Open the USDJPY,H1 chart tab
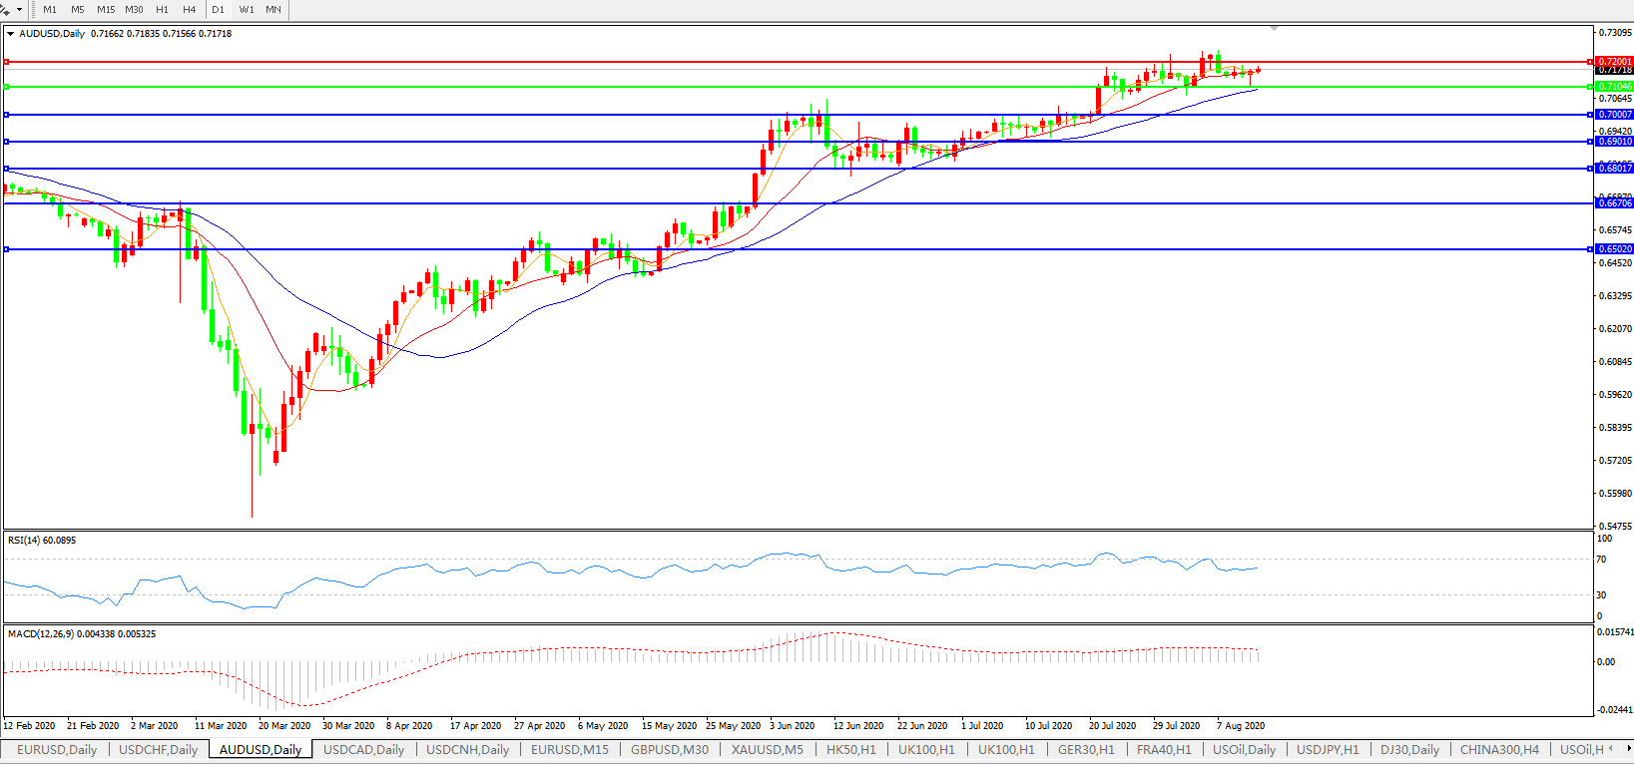This screenshot has height=765, width=1634. tap(1328, 750)
